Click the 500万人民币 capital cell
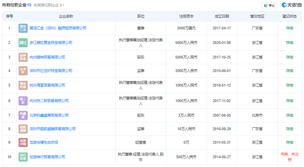304x167 pixels. [x=186, y=157]
